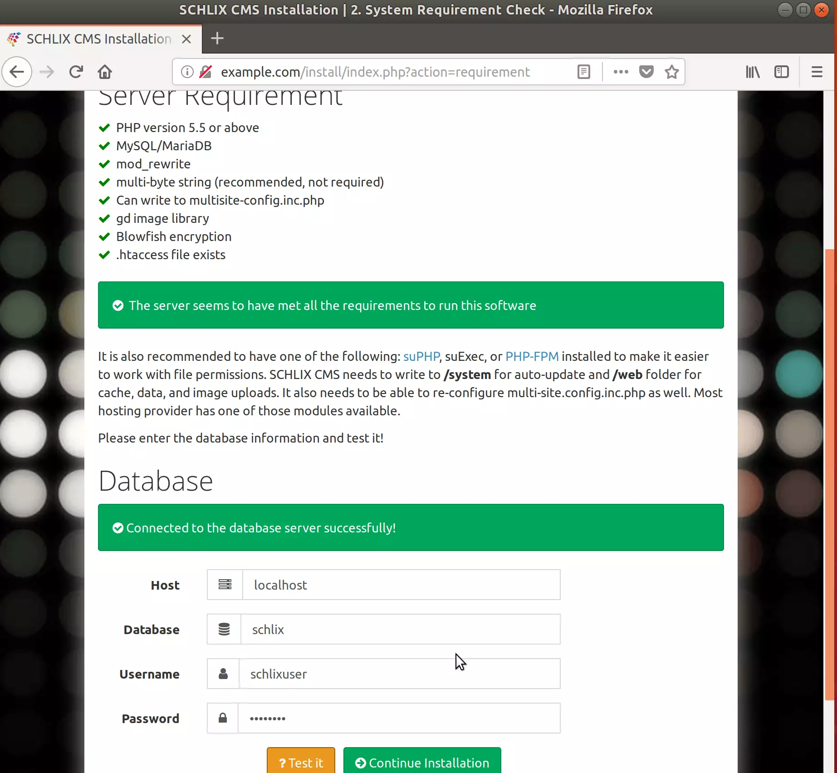Screen dimensions: 837x773
Task: Click the Host field label
Action: pyautogui.click(x=165, y=585)
